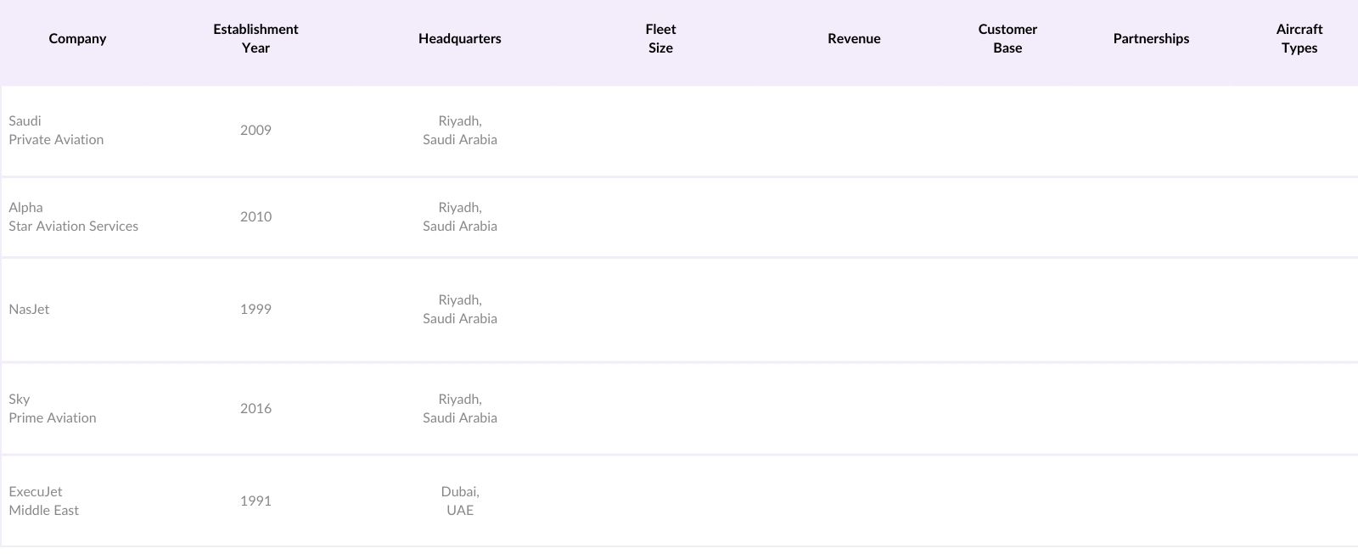Image resolution: width=1358 pixels, height=554 pixels.
Task: Select the Dubai, UAE headquarters cell
Action: tap(459, 501)
